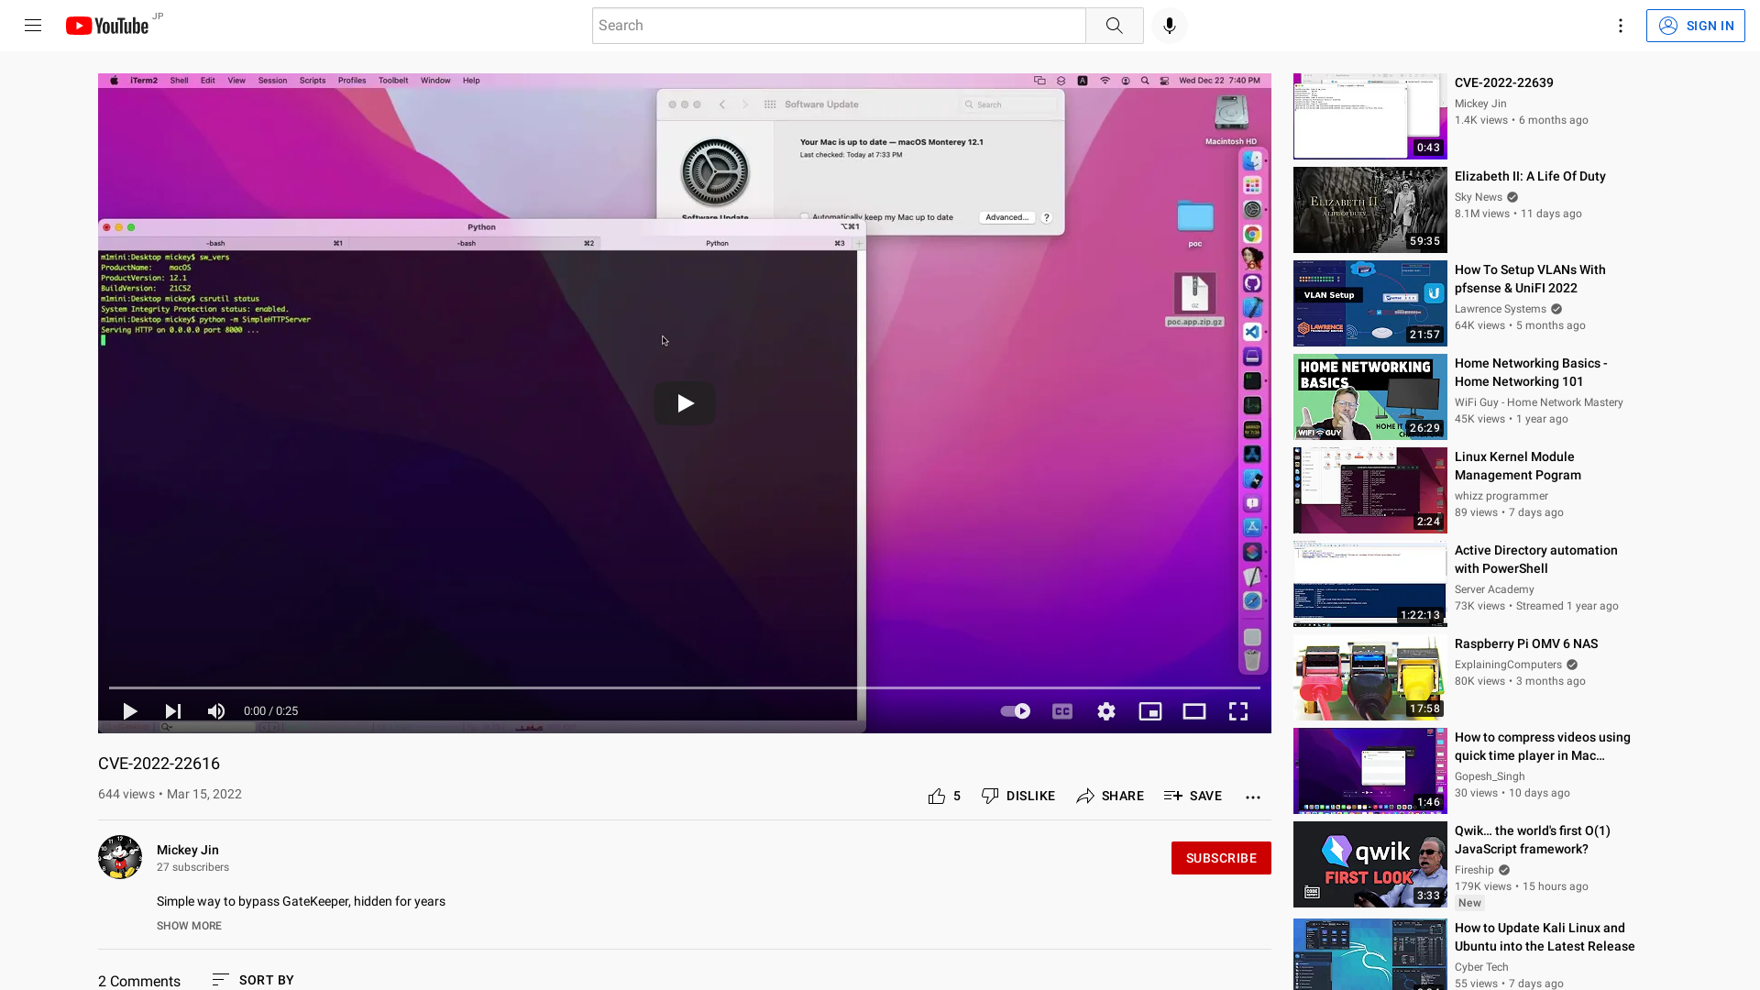Mute the video with the speaker icon
Viewport: 1760px width, 990px height.
coord(216,711)
